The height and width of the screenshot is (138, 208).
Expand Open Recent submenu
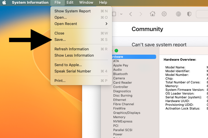point(81,24)
